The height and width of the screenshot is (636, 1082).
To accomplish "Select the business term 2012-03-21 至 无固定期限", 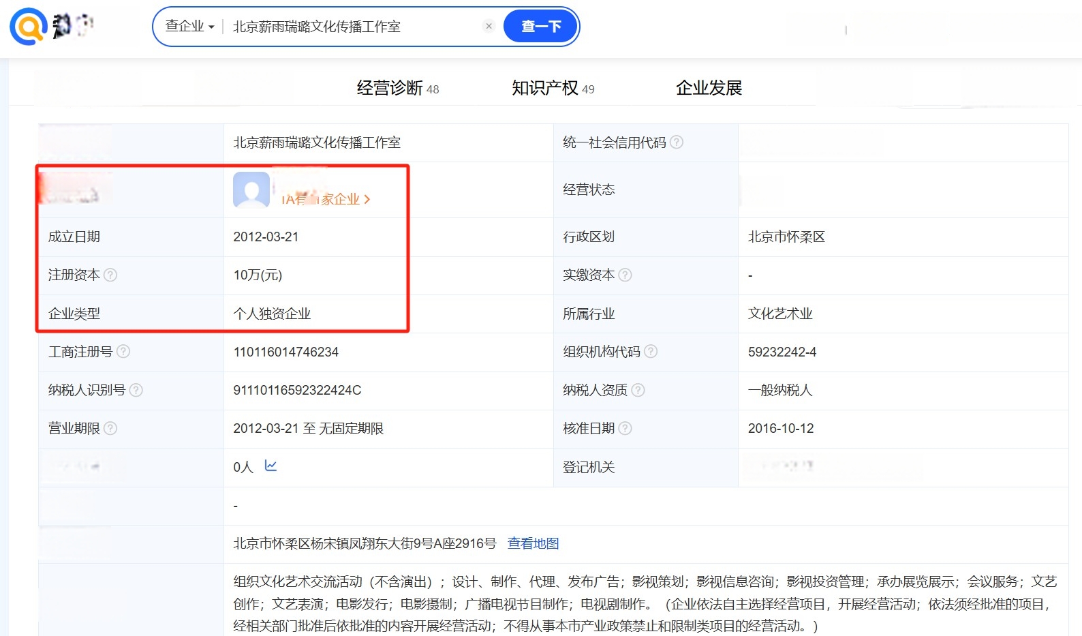I will tap(309, 428).
